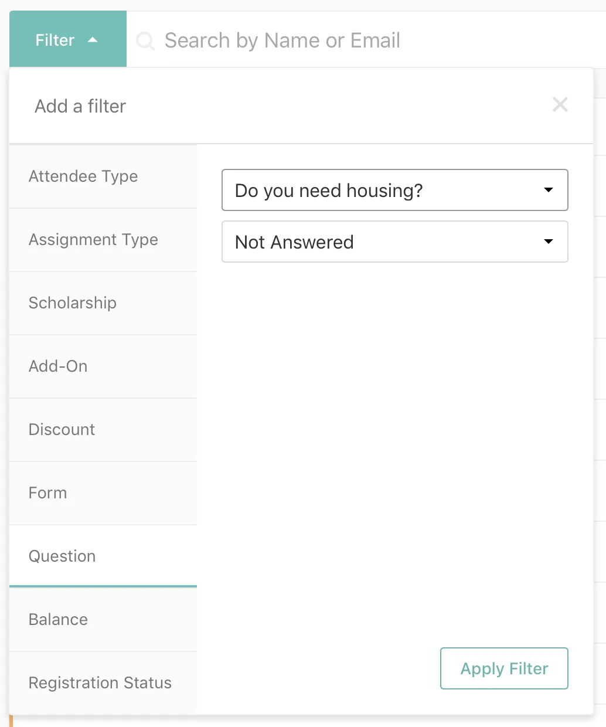Select the Question filter tab
606x727 pixels.
coord(103,556)
